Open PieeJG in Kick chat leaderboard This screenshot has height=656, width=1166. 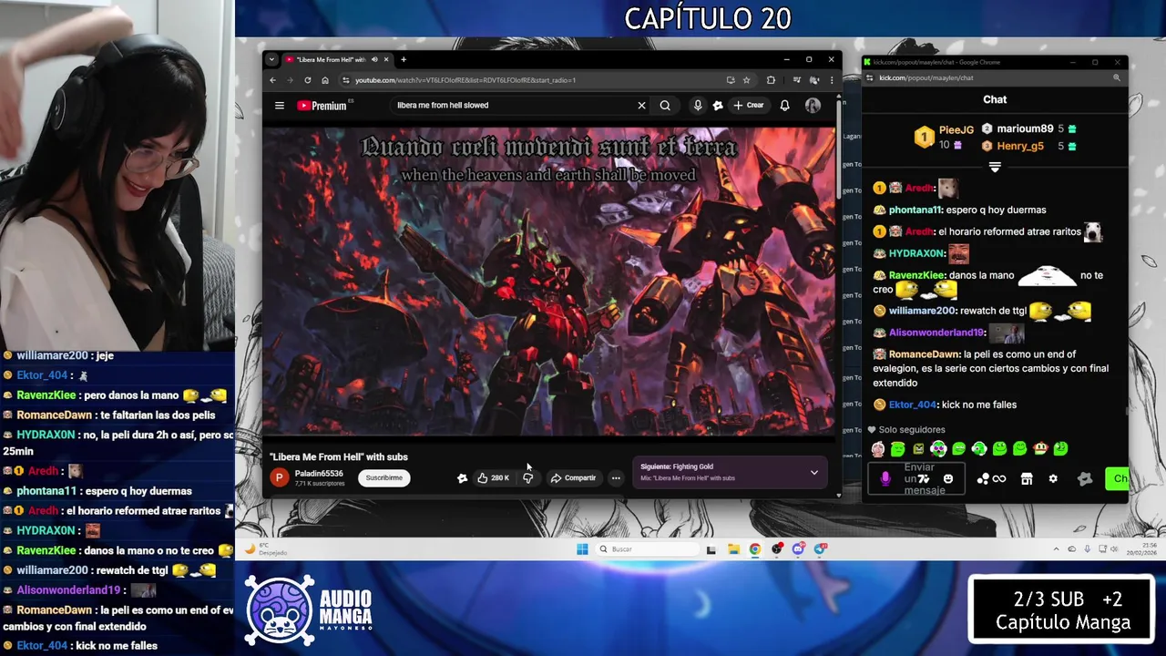click(x=956, y=130)
